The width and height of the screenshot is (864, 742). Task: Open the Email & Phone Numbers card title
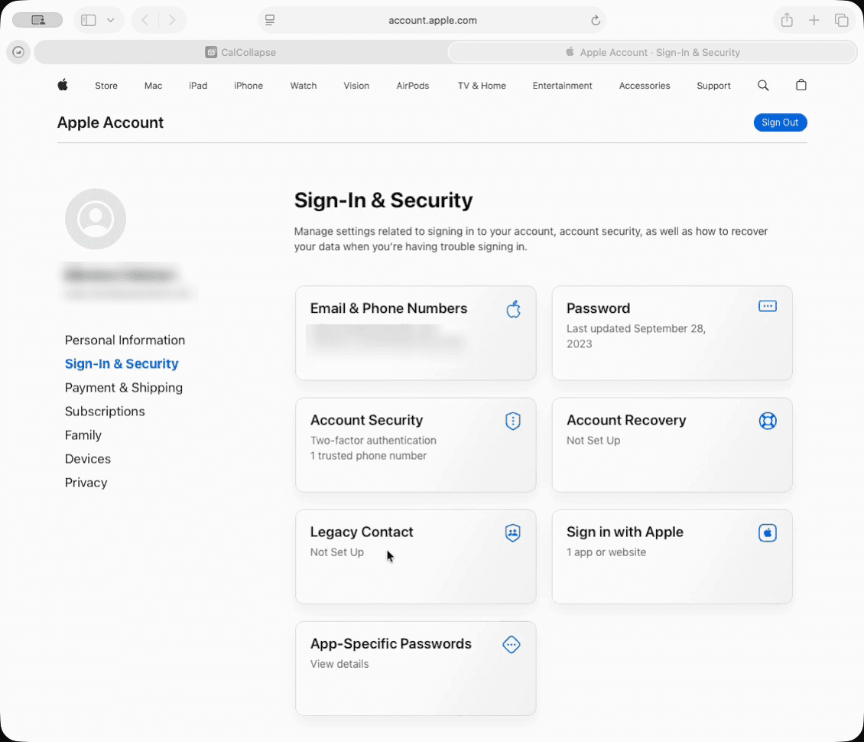coord(388,308)
